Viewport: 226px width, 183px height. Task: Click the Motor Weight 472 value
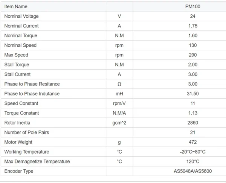click(193, 142)
